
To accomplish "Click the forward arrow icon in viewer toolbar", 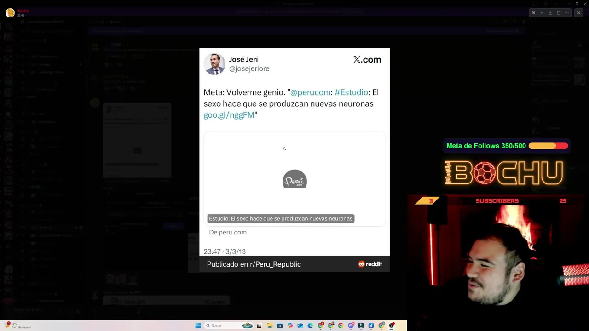I will [x=542, y=13].
